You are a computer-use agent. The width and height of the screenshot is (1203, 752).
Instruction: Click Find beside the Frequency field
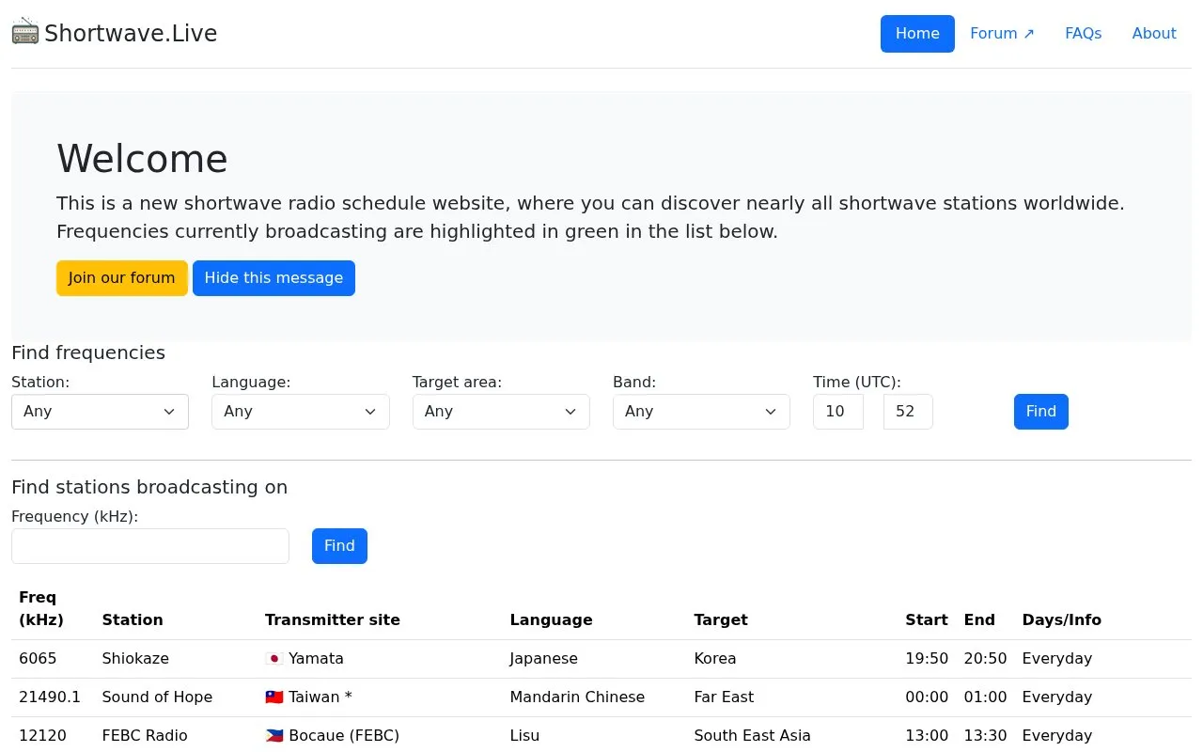(x=339, y=546)
